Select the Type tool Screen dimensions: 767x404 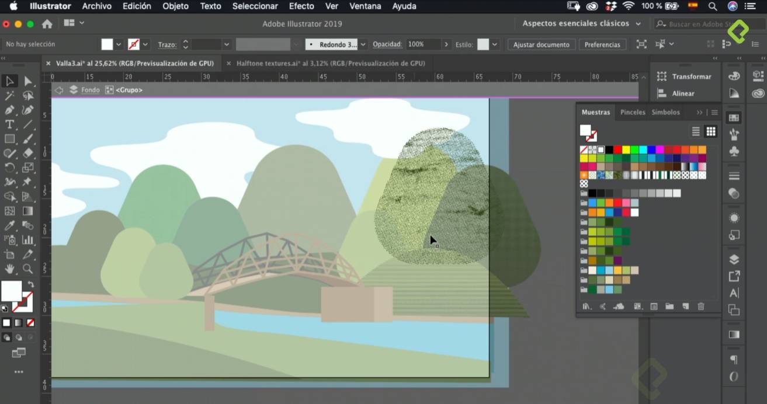pos(9,124)
